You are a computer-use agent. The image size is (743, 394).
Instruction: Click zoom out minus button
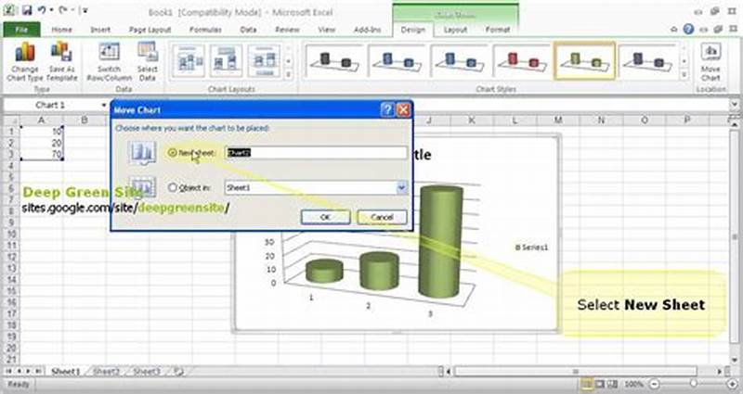[655, 384]
